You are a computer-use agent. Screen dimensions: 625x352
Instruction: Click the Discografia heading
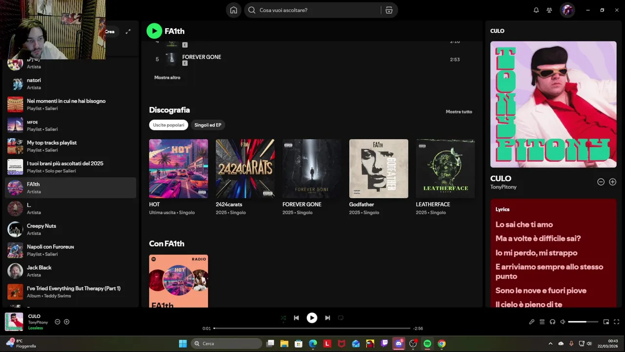pyautogui.click(x=169, y=110)
